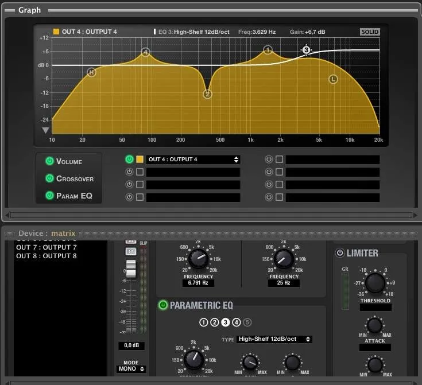
Task: Open the EQ TYPE High-Shelf dropdown
Action: [274, 340]
